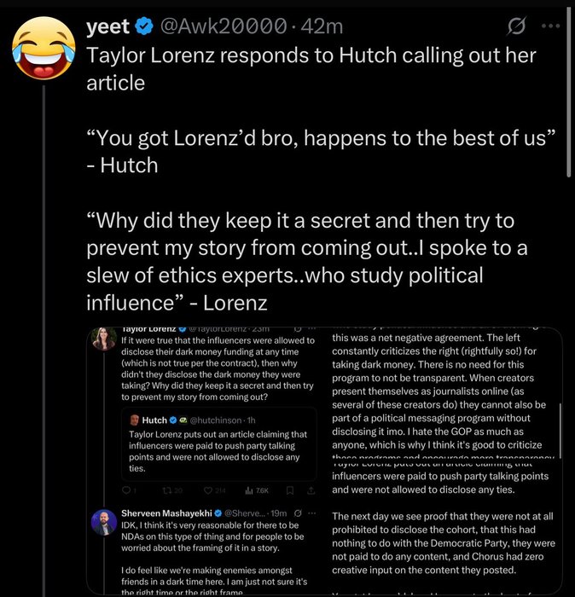Toggle repost on Taylor Lorenz's tweet

(x=168, y=490)
